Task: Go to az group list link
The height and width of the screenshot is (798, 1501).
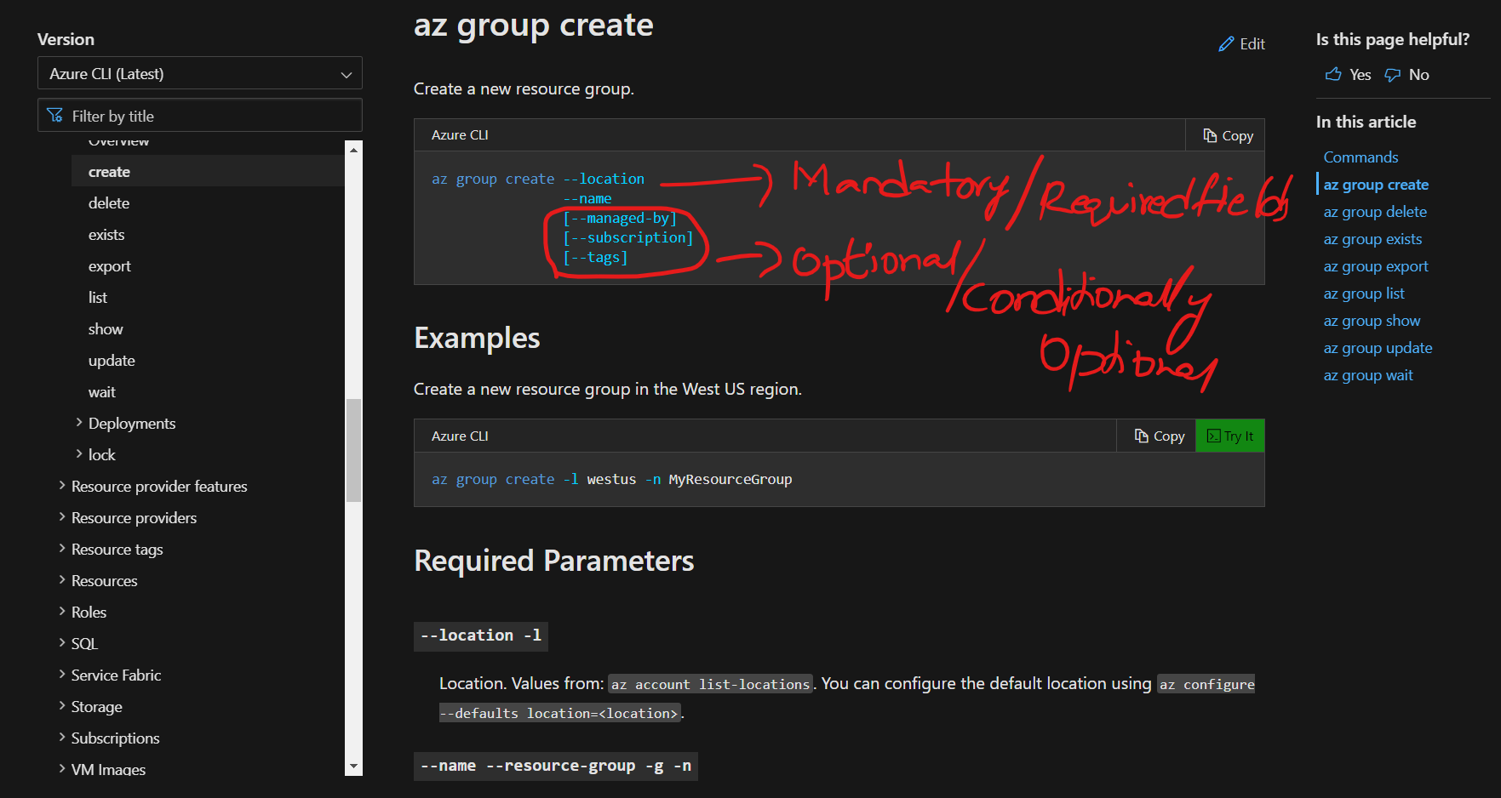Action: tap(1364, 294)
